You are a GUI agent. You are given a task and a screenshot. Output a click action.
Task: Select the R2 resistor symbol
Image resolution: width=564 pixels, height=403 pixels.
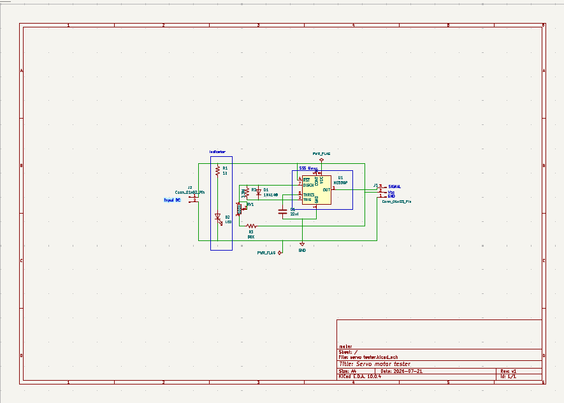pos(247,192)
